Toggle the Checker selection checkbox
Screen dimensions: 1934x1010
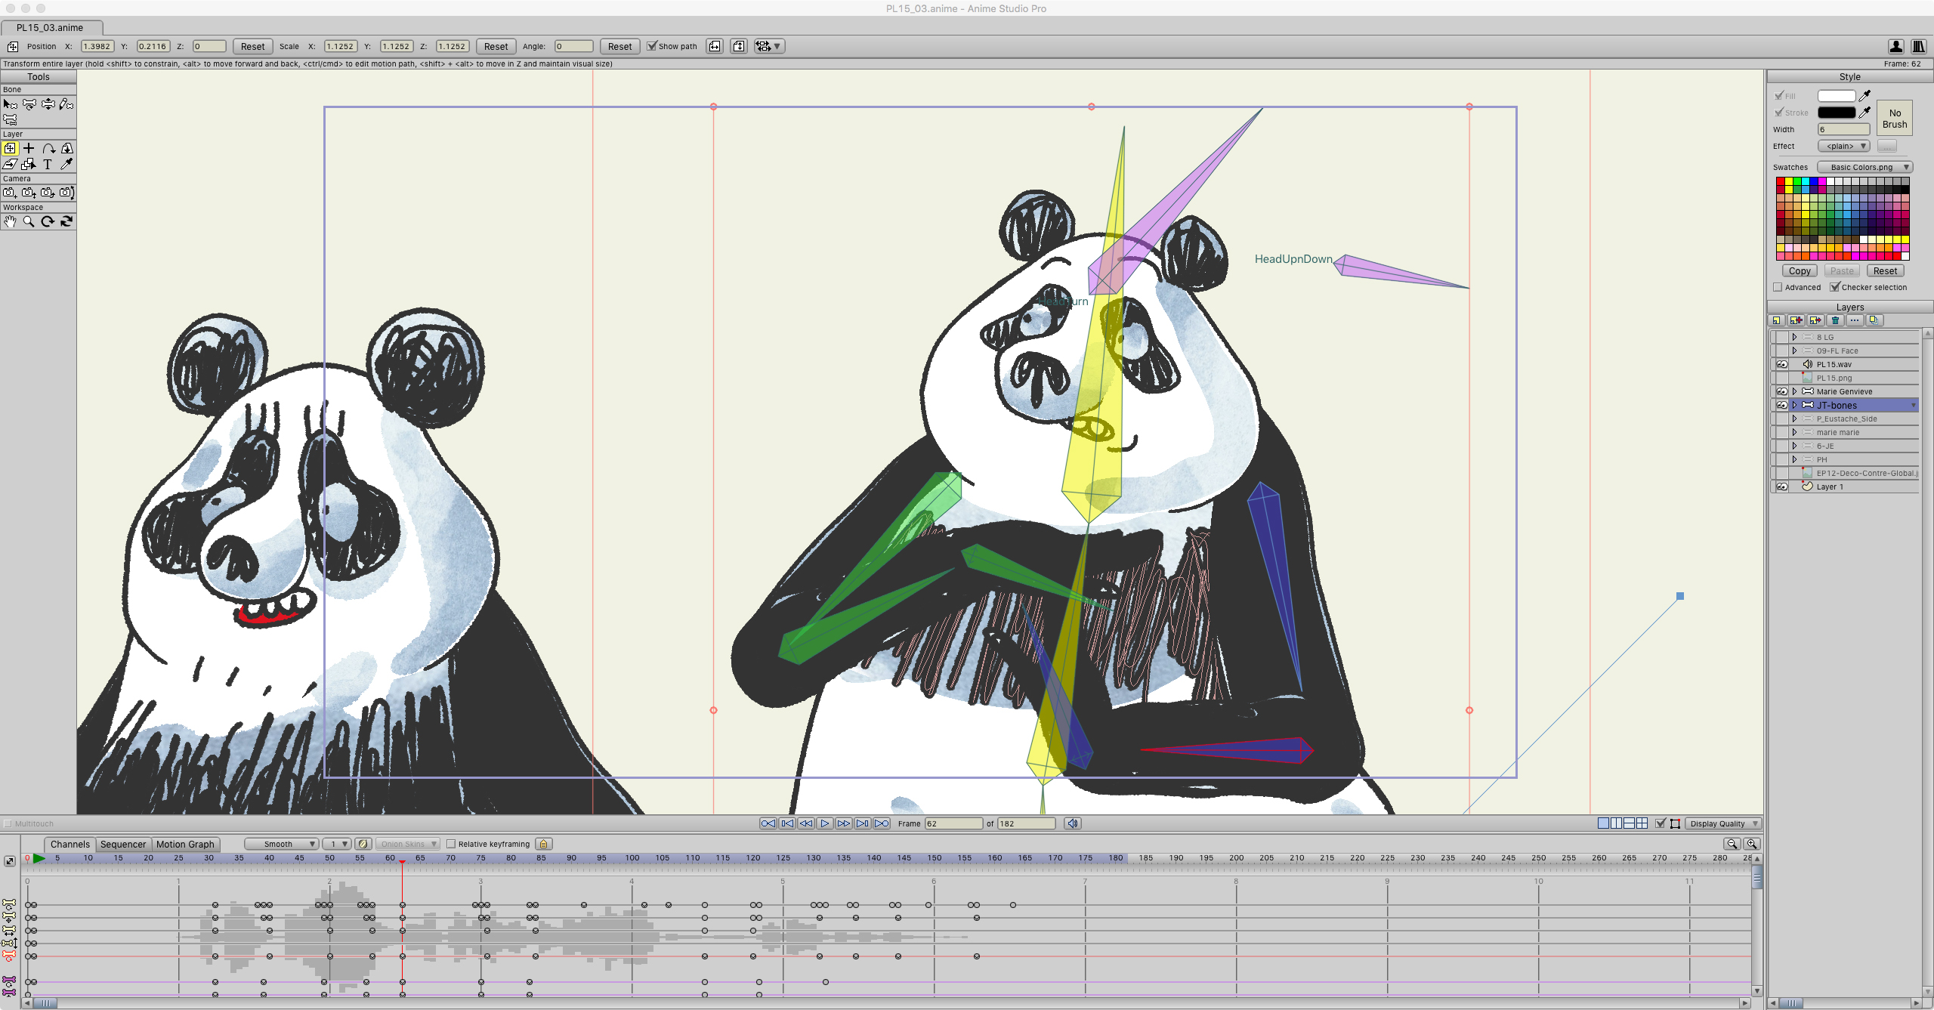pos(1834,287)
